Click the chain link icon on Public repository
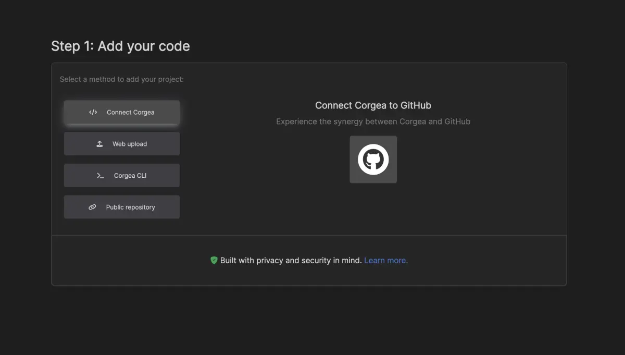Viewport: 625px width, 355px height. tap(92, 206)
